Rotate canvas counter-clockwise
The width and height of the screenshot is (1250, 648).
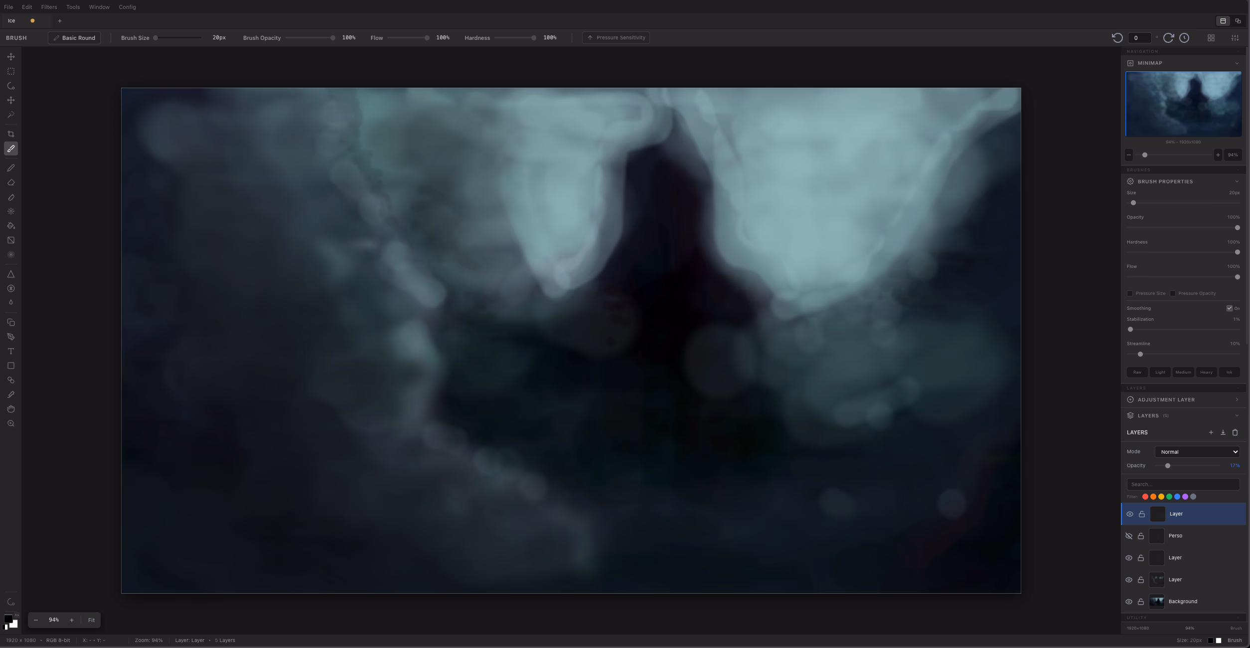tap(1117, 38)
